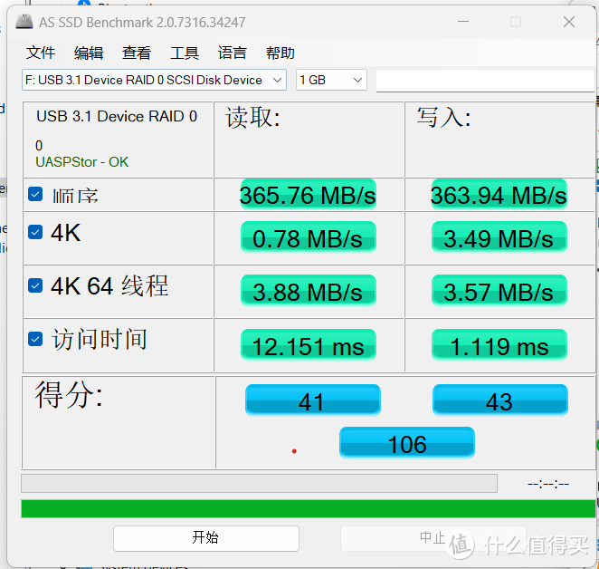
Task: Uncheck the 顺序 sequential test checkbox
Action: click(x=35, y=194)
